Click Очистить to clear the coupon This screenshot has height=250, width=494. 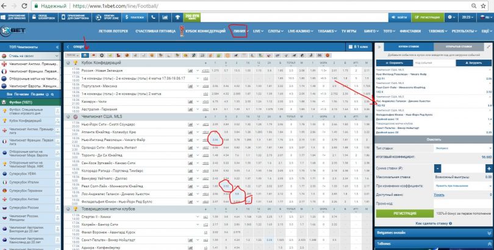point(434,139)
